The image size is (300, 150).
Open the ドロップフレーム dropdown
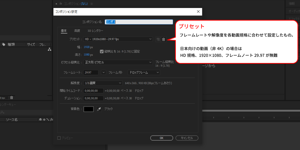144,72
